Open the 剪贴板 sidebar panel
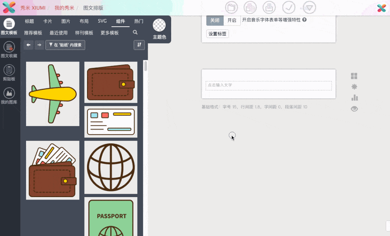Screen dimensions: 390x236 9,73
